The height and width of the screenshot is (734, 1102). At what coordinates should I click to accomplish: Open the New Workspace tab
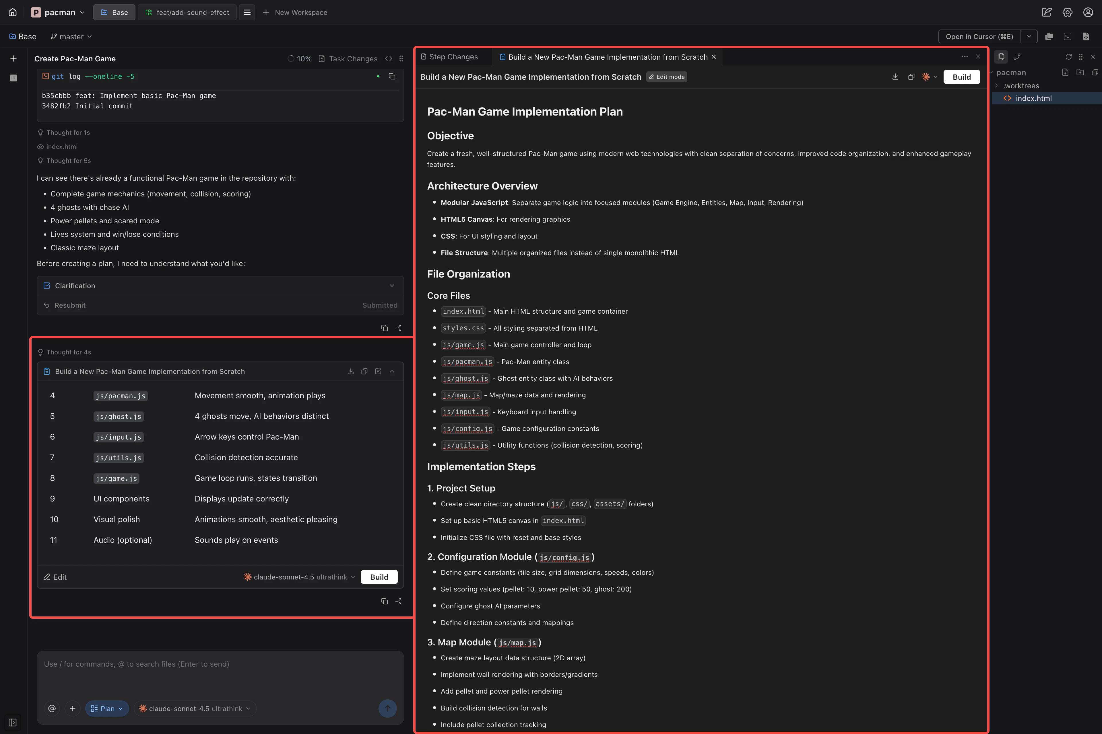[295, 12]
